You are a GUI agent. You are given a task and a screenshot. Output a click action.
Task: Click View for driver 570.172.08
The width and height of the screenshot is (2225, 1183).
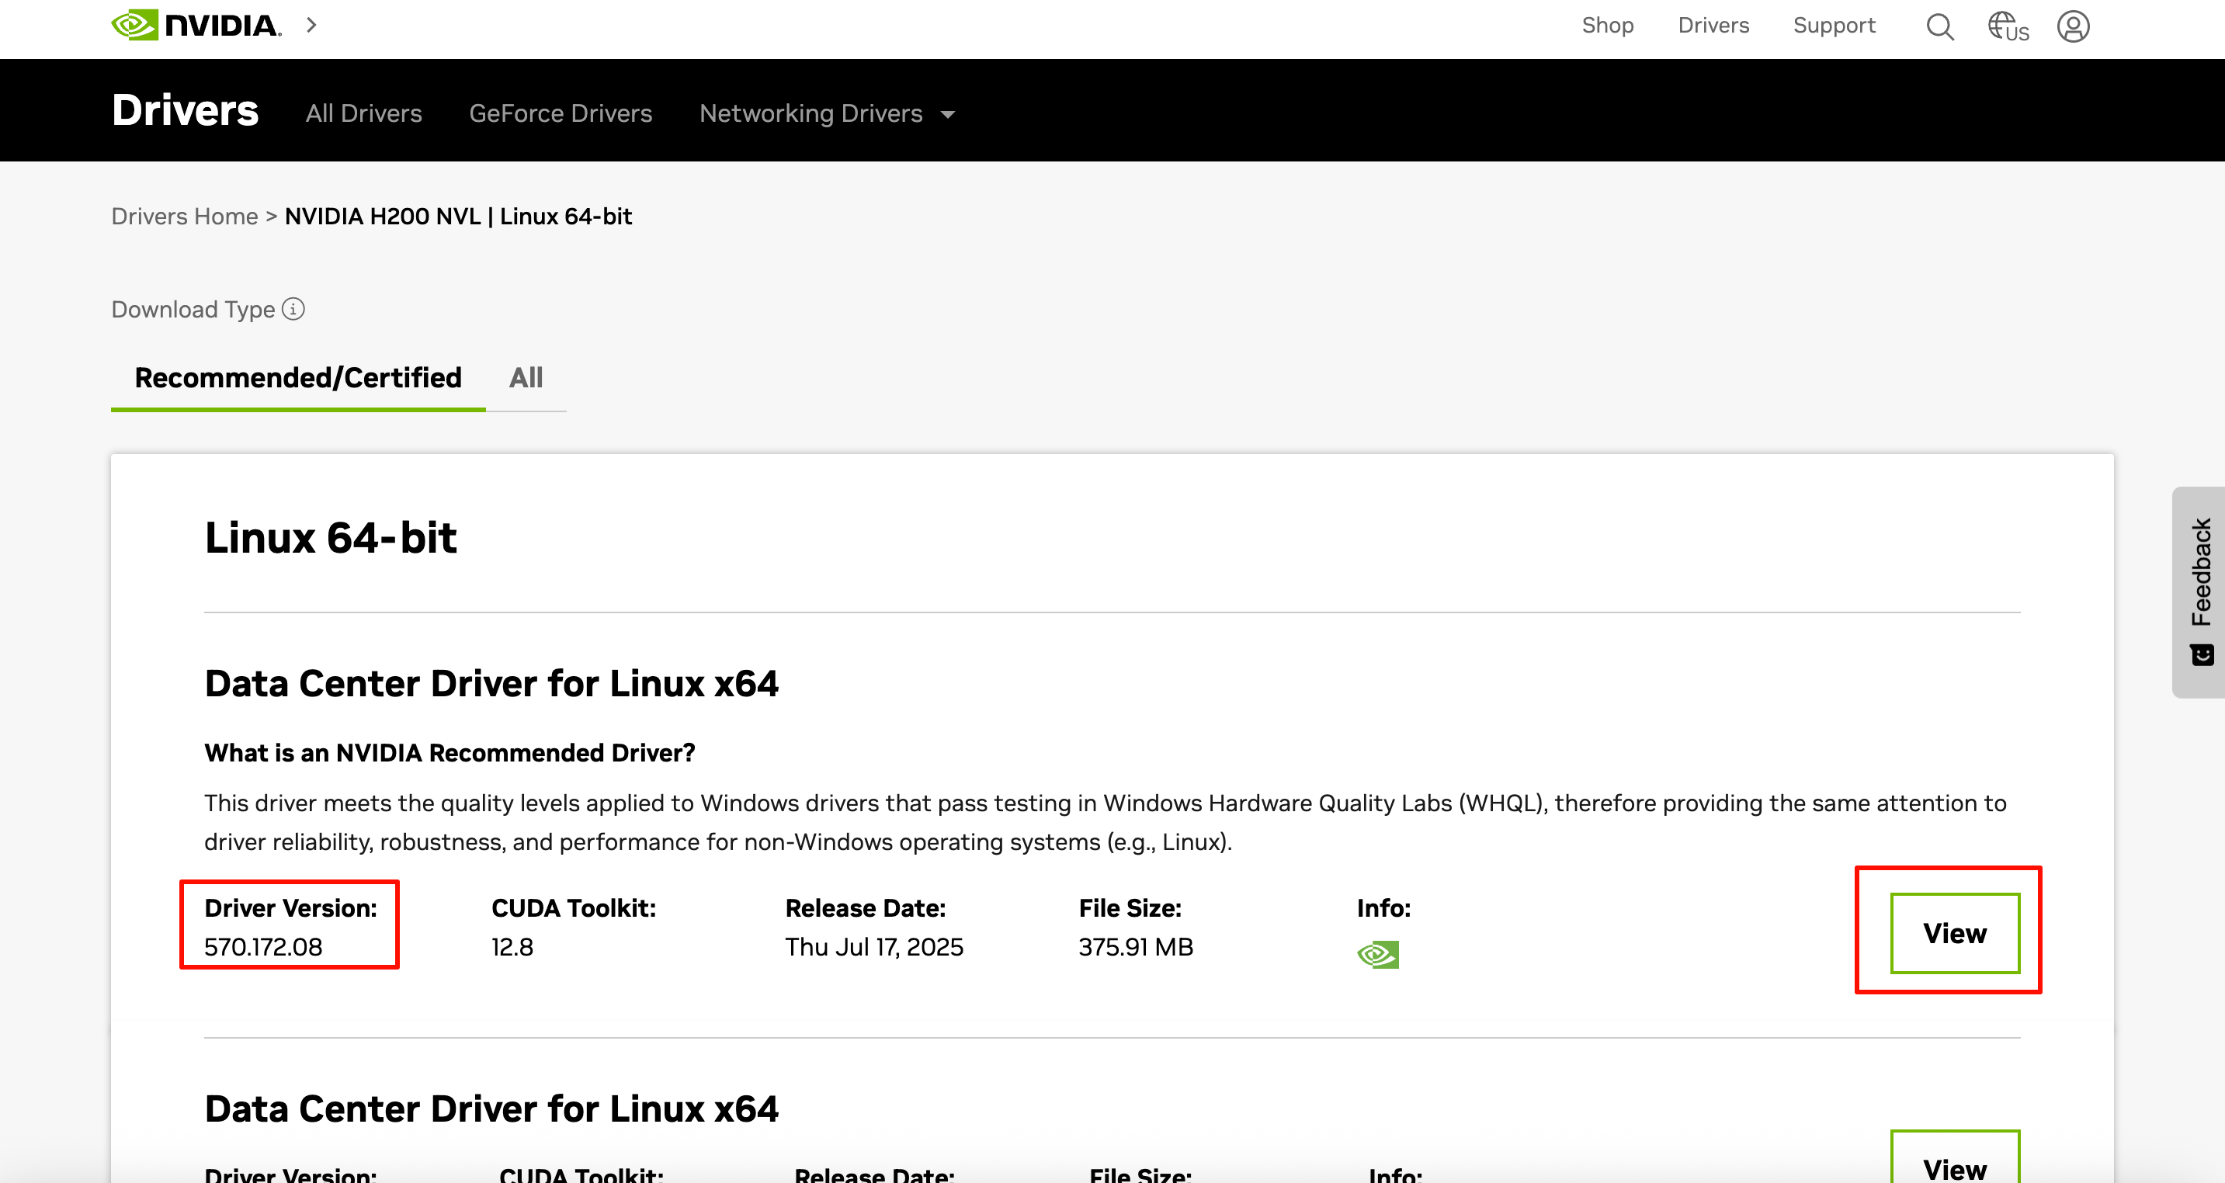coord(1954,932)
